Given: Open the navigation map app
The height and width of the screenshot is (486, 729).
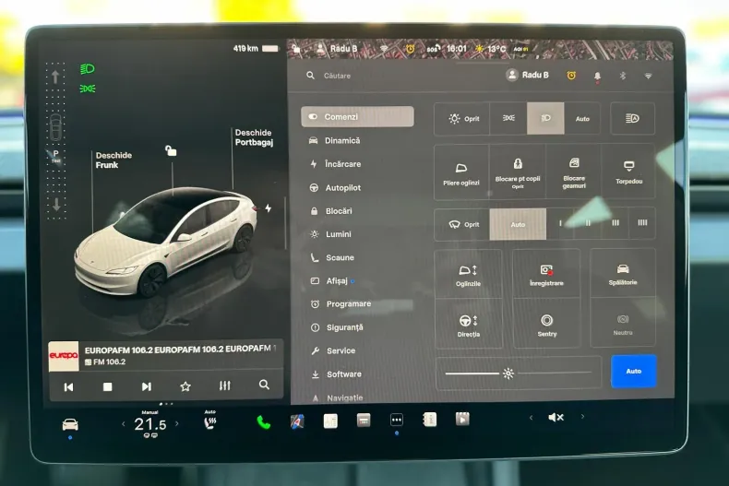Looking at the screenshot, I should (297, 421).
